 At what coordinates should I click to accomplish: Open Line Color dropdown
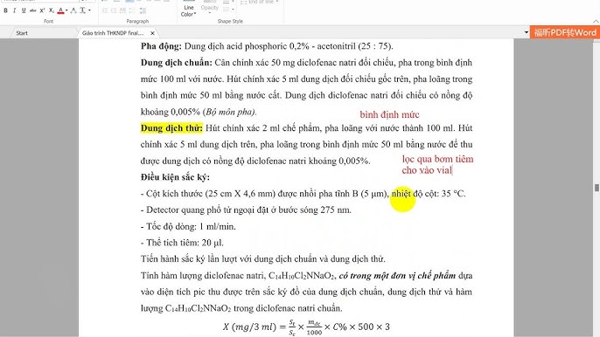pos(189,10)
